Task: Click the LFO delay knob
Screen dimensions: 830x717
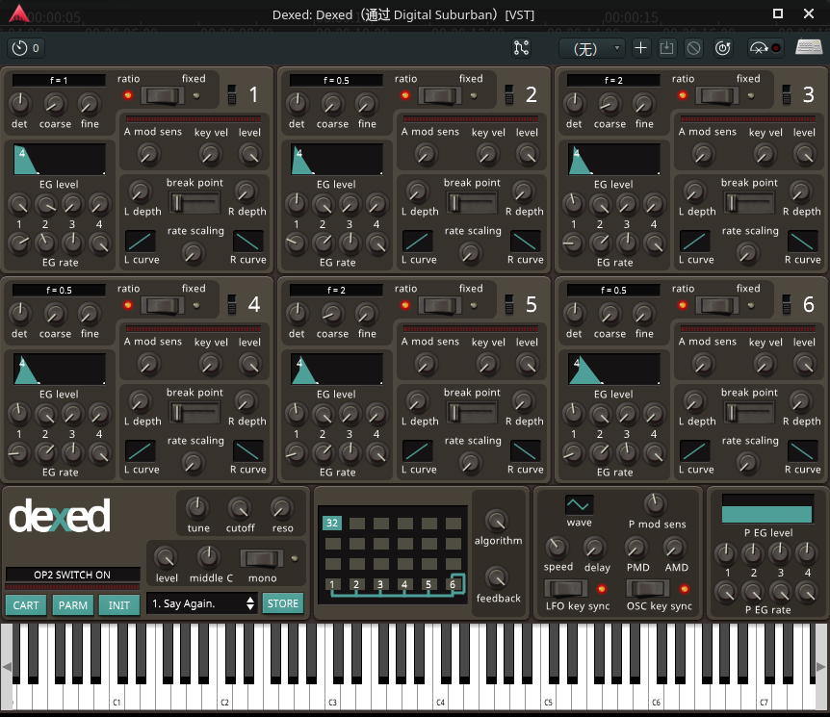Action: (595, 548)
